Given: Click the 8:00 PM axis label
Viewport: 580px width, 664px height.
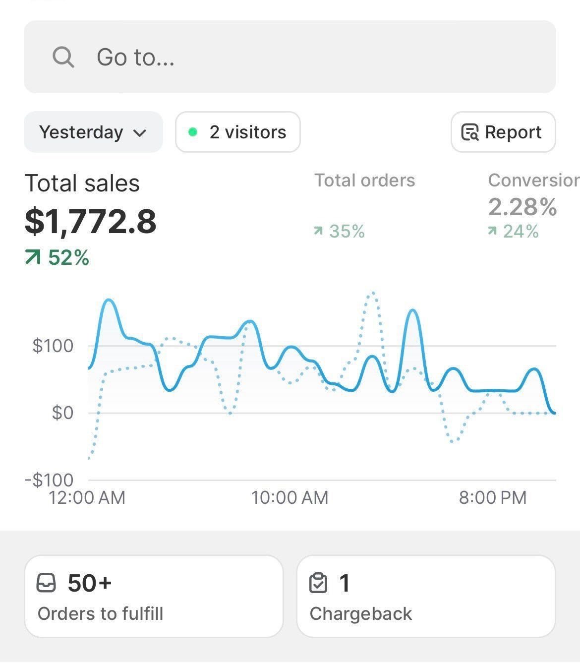Looking at the screenshot, I should point(493,497).
